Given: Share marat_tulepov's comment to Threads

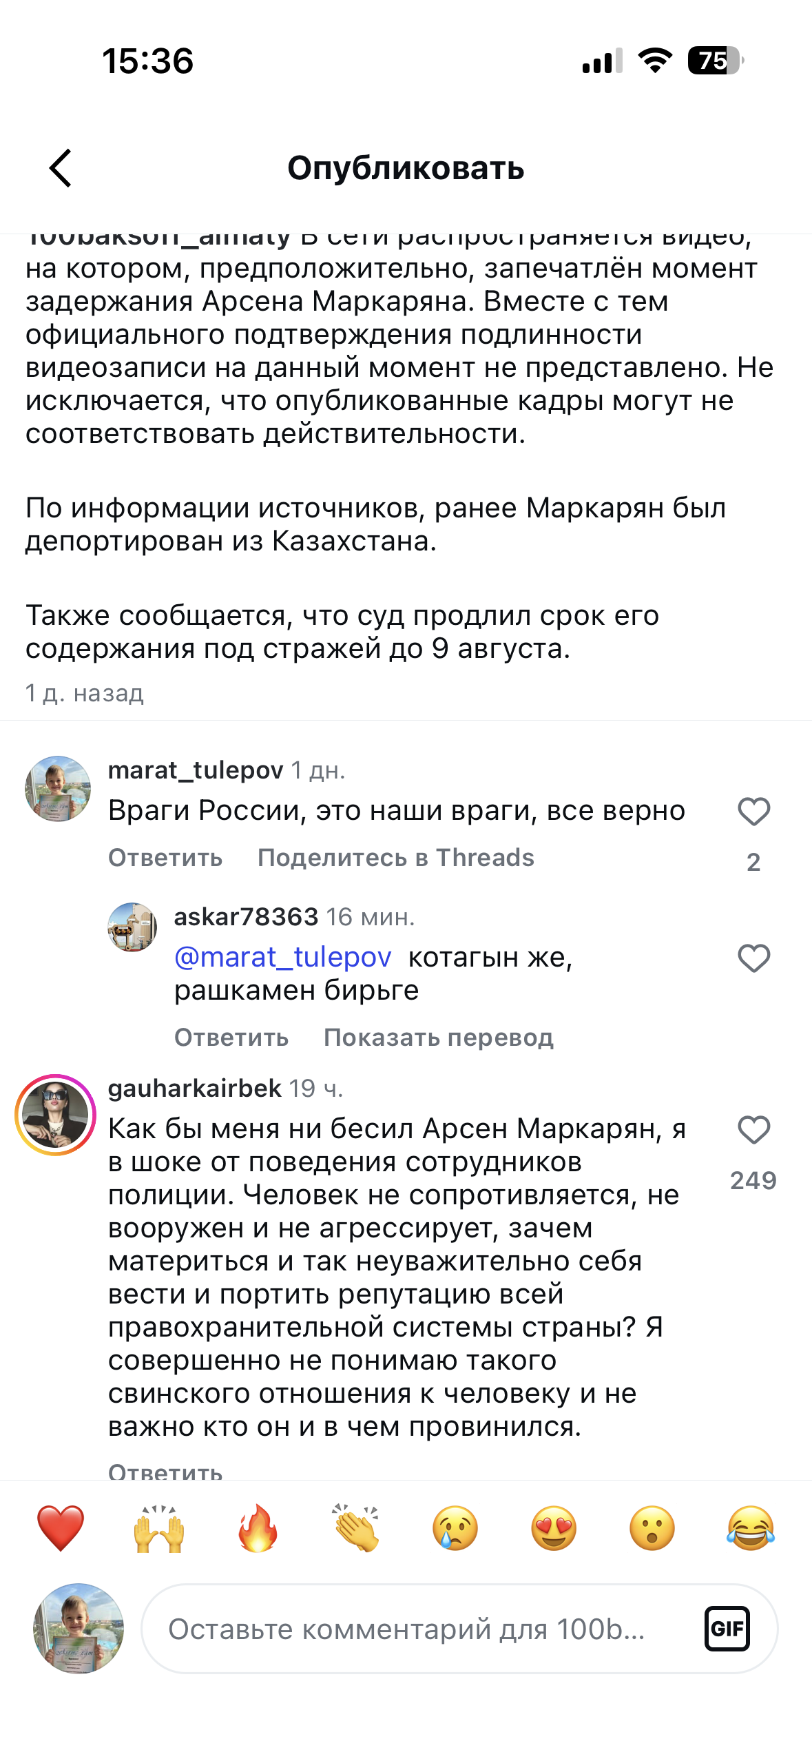Looking at the screenshot, I should [395, 858].
